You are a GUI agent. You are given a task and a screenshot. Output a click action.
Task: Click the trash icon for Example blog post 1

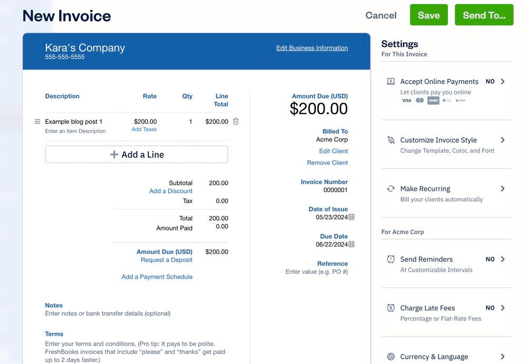(235, 121)
